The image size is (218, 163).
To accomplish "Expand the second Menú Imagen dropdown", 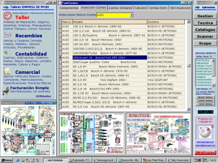I will tap(48, 103).
